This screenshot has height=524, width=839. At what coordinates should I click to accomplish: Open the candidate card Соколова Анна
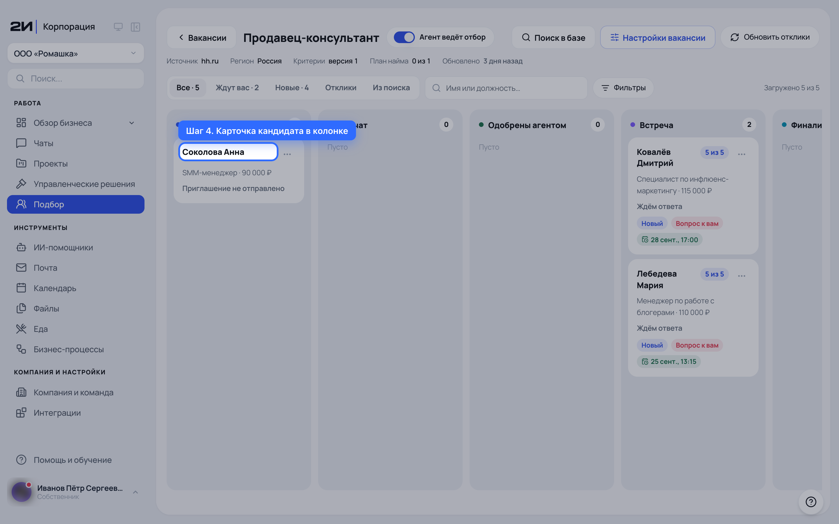pyautogui.click(x=228, y=152)
